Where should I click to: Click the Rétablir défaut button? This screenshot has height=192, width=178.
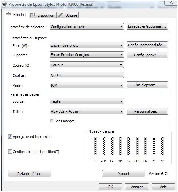[29, 174]
